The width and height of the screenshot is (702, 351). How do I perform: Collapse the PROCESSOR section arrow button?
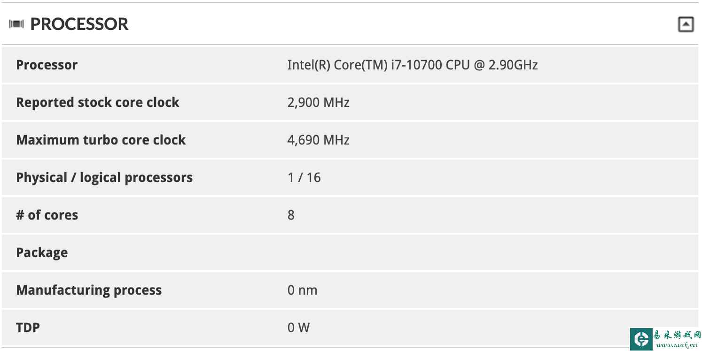(x=686, y=24)
